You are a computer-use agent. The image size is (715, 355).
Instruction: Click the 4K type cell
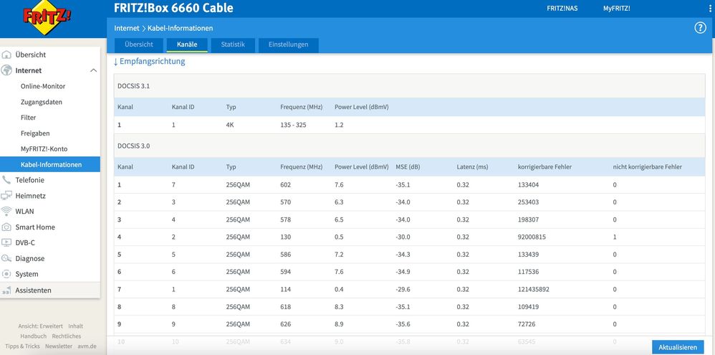click(230, 125)
